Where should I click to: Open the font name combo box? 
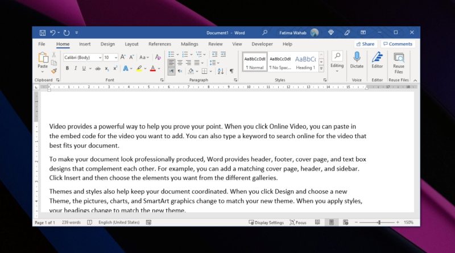point(82,57)
